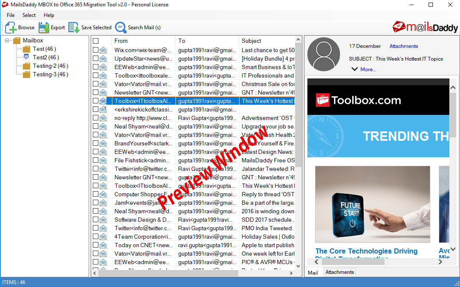Check the 4Team Corporation mail checkbox
Image resolution: width=460 pixels, height=287 pixels.
click(x=96, y=237)
